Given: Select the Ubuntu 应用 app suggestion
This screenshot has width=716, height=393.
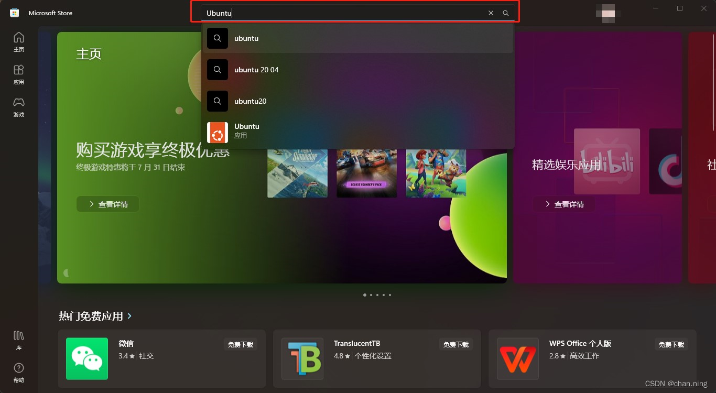Looking at the screenshot, I should click(358, 133).
